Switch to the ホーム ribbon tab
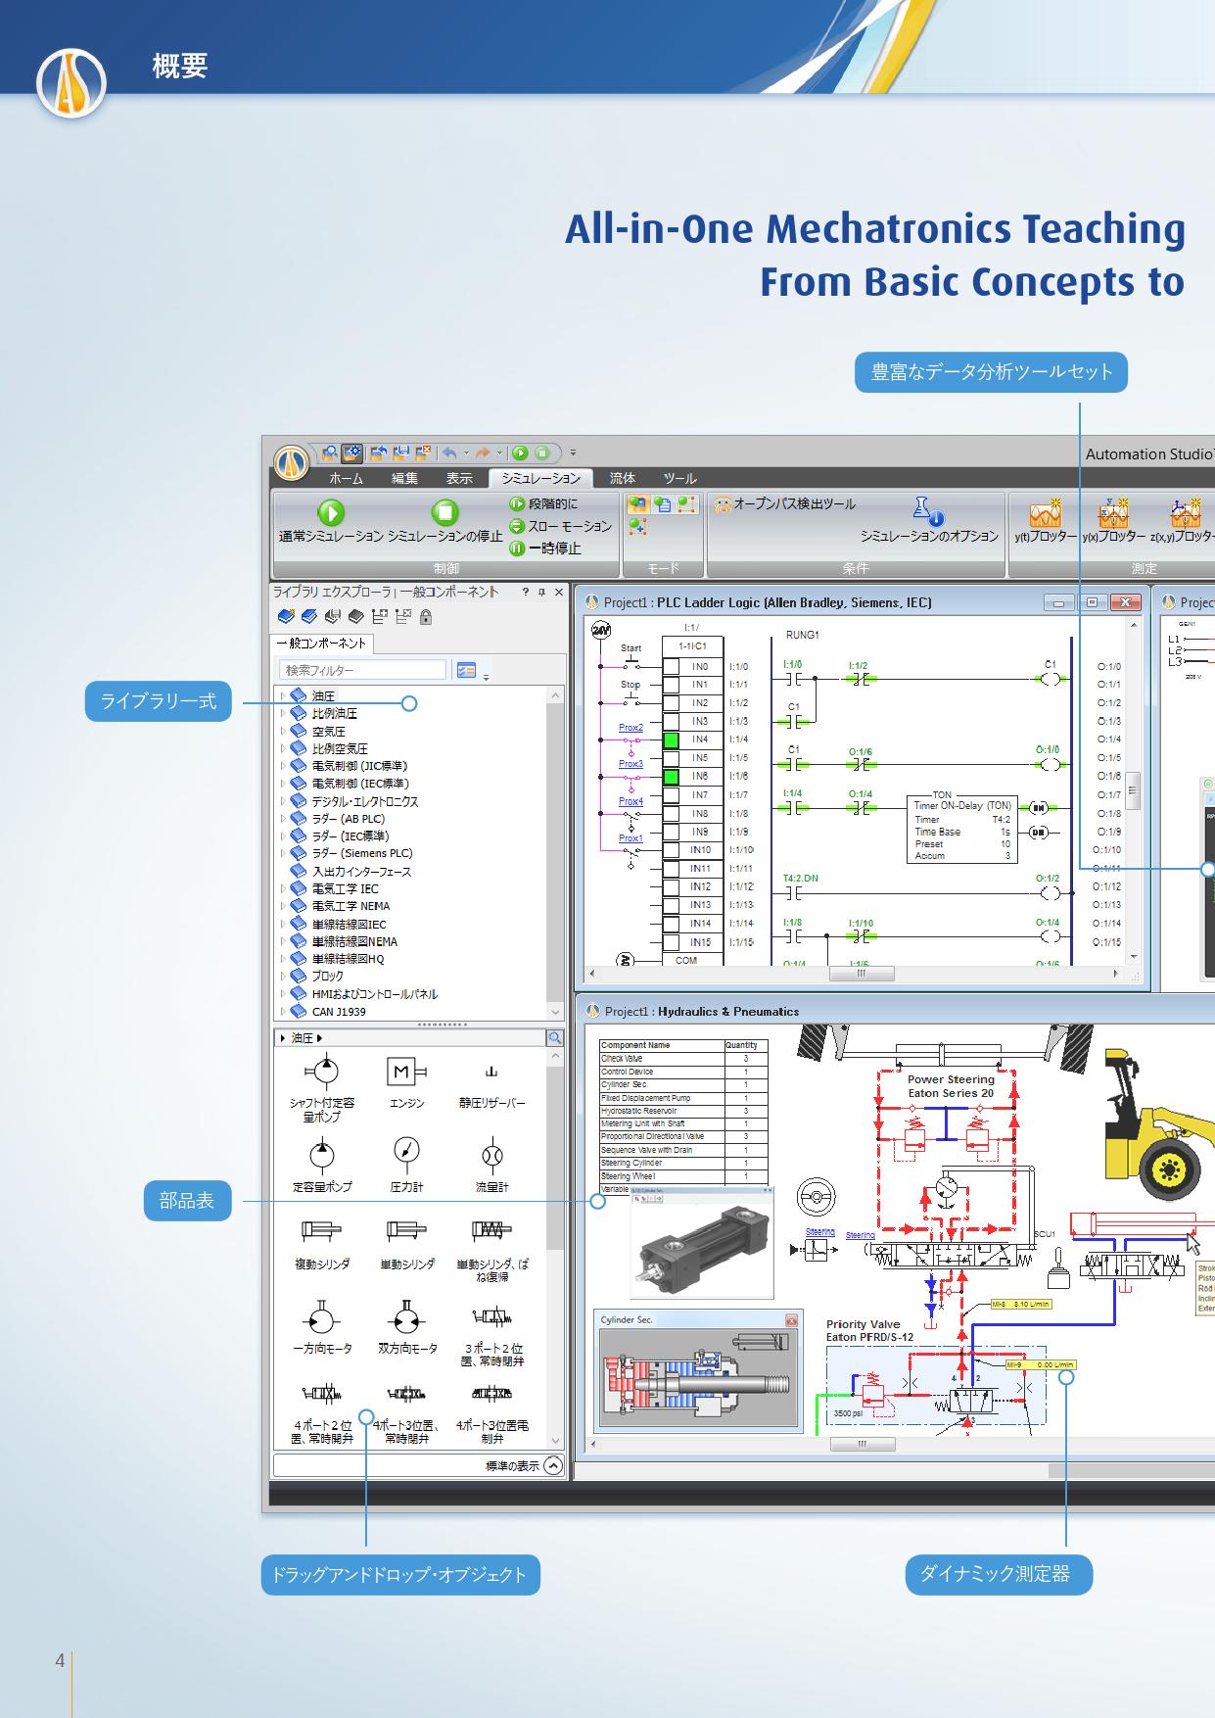 tap(346, 478)
